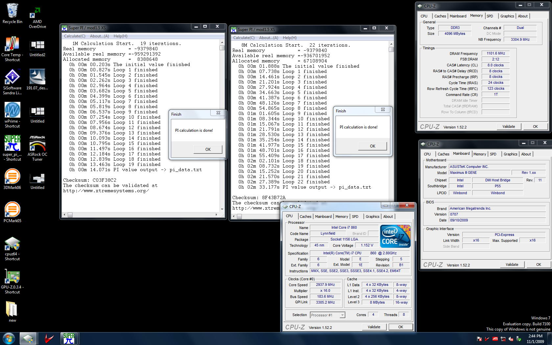Open Help(H) menu in 8M Super PI window
This screenshot has width=552, height=345.
click(x=289, y=38)
